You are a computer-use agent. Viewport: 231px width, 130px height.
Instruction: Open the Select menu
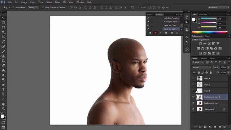coord(49,2)
